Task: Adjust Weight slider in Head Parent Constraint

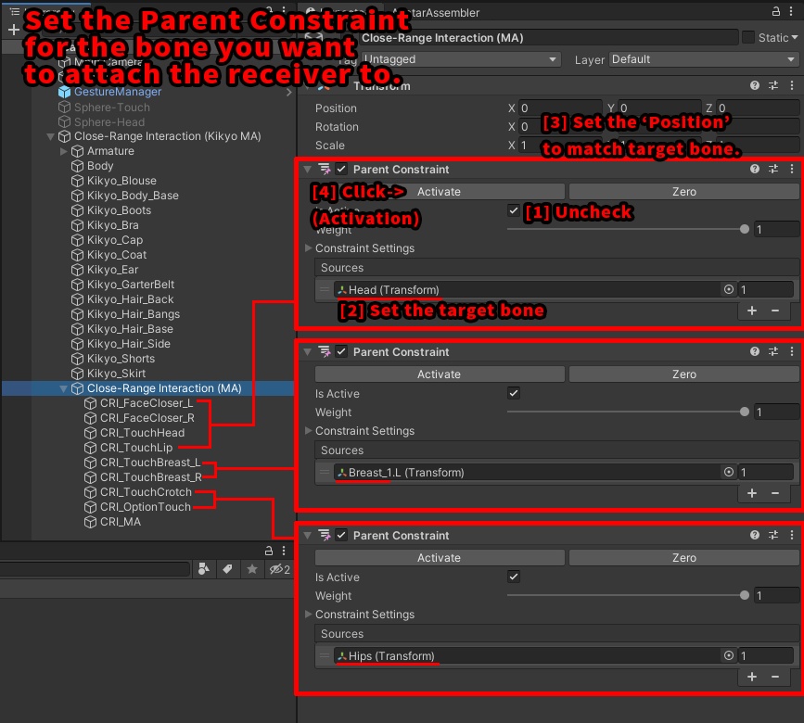Action: (x=628, y=229)
